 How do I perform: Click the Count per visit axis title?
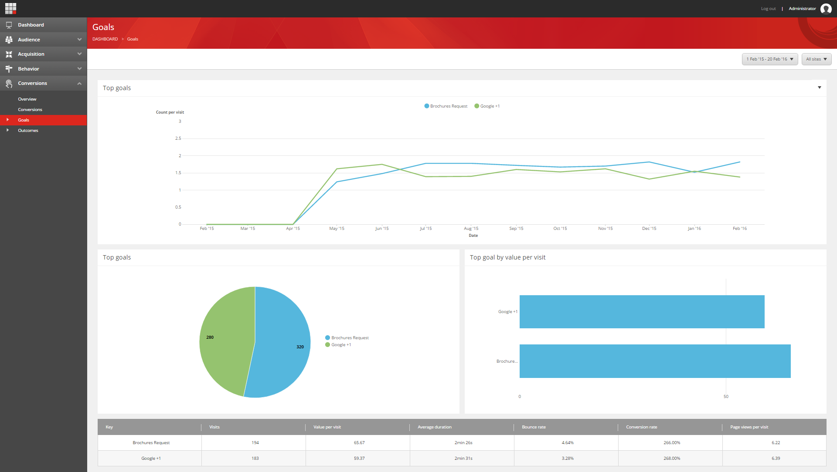pos(170,112)
